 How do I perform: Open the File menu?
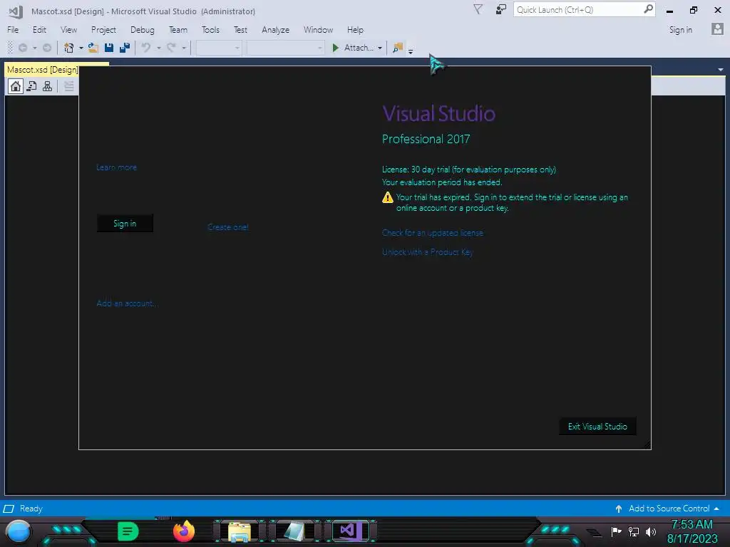[x=13, y=30]
